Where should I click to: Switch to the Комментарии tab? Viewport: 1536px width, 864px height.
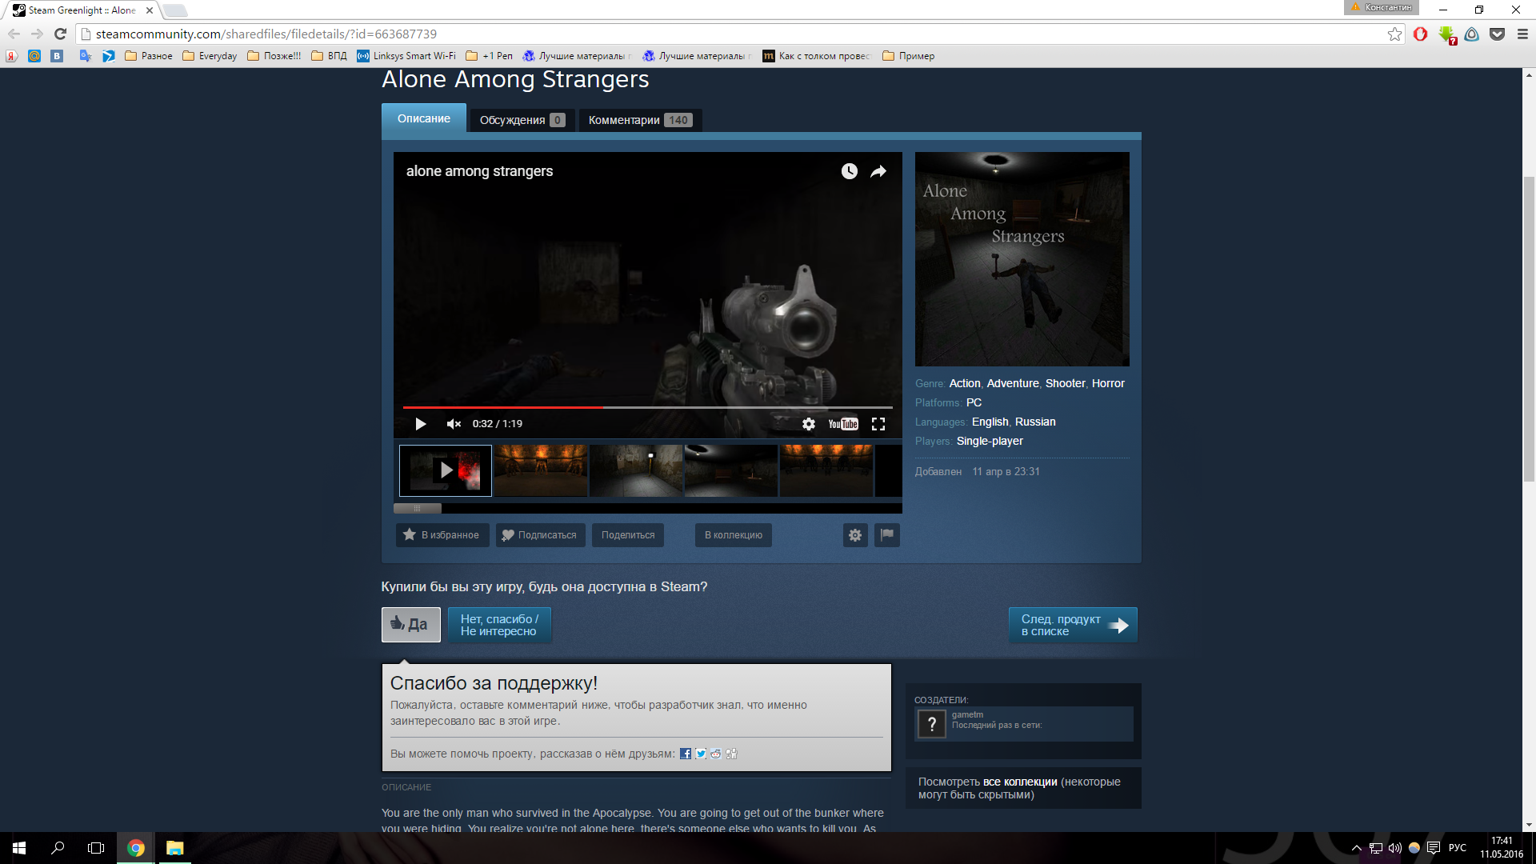coord(641,120)
